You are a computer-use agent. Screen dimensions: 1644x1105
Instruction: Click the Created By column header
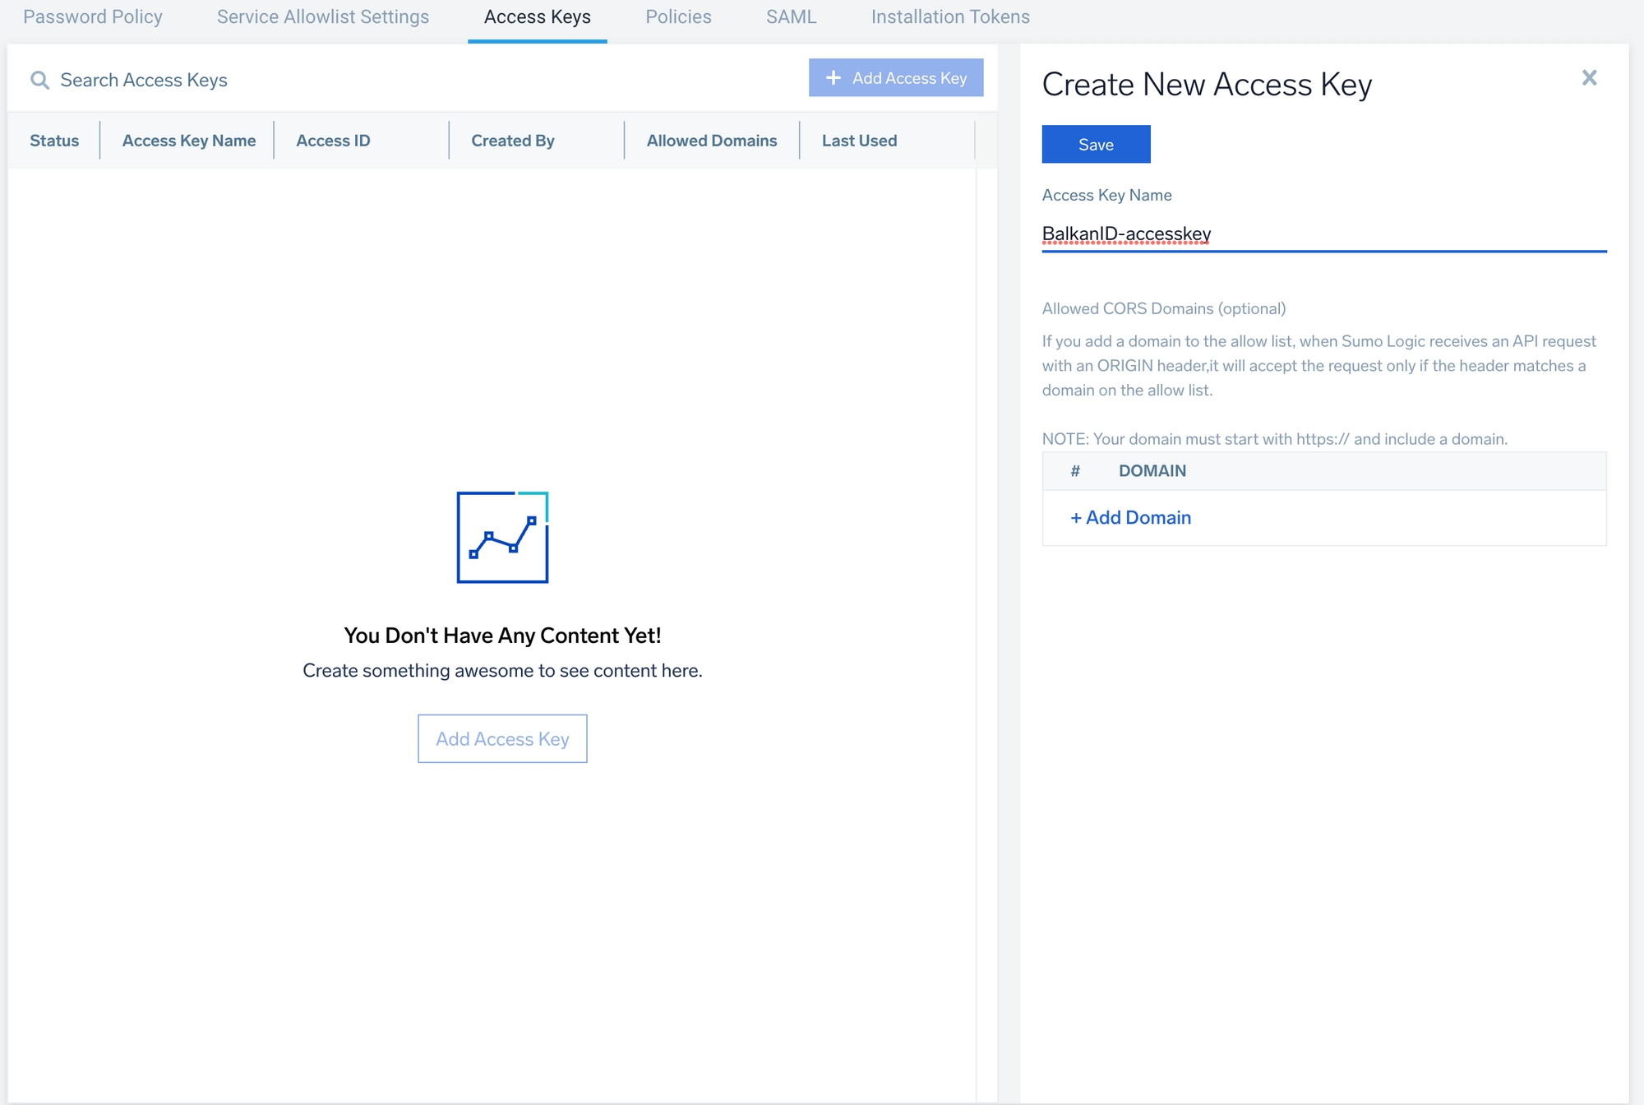(513, 141)
